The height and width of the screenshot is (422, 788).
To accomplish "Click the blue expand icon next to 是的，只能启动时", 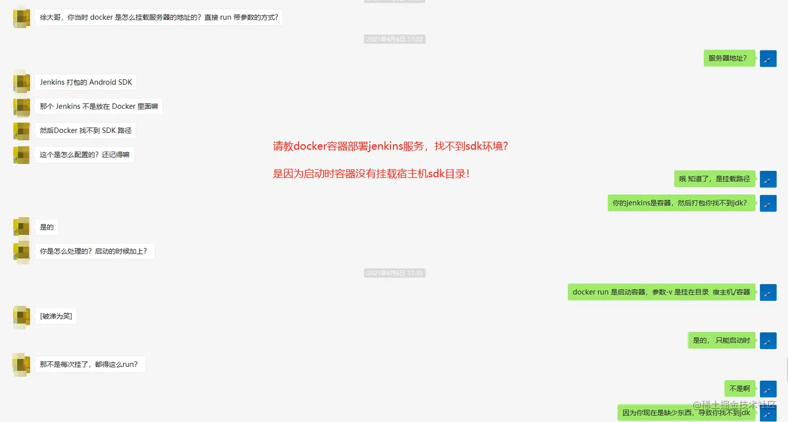I will (x=768, y=340).
